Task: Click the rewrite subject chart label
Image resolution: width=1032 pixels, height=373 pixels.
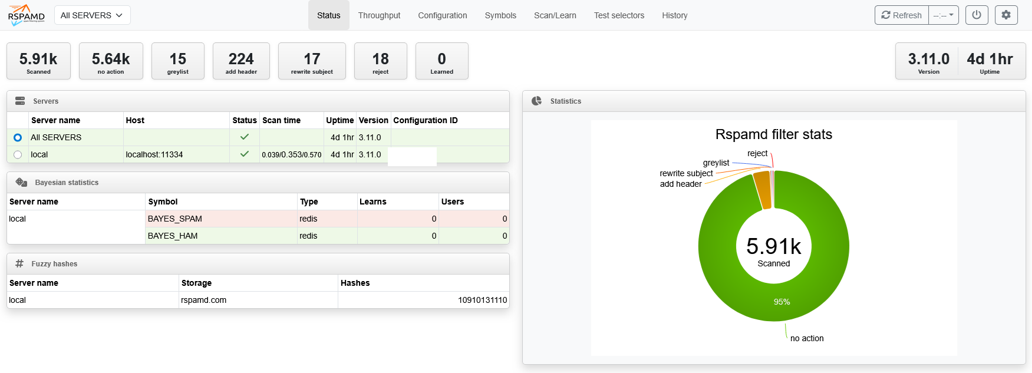Action: pyautogui.click(x=686, y=173)
